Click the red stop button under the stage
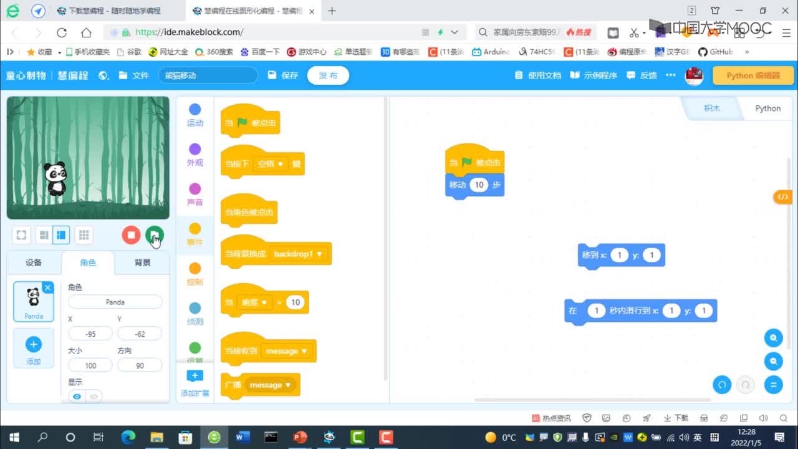Image resolution: width=798 pixels, height=449 pixels. click(131, 235)
